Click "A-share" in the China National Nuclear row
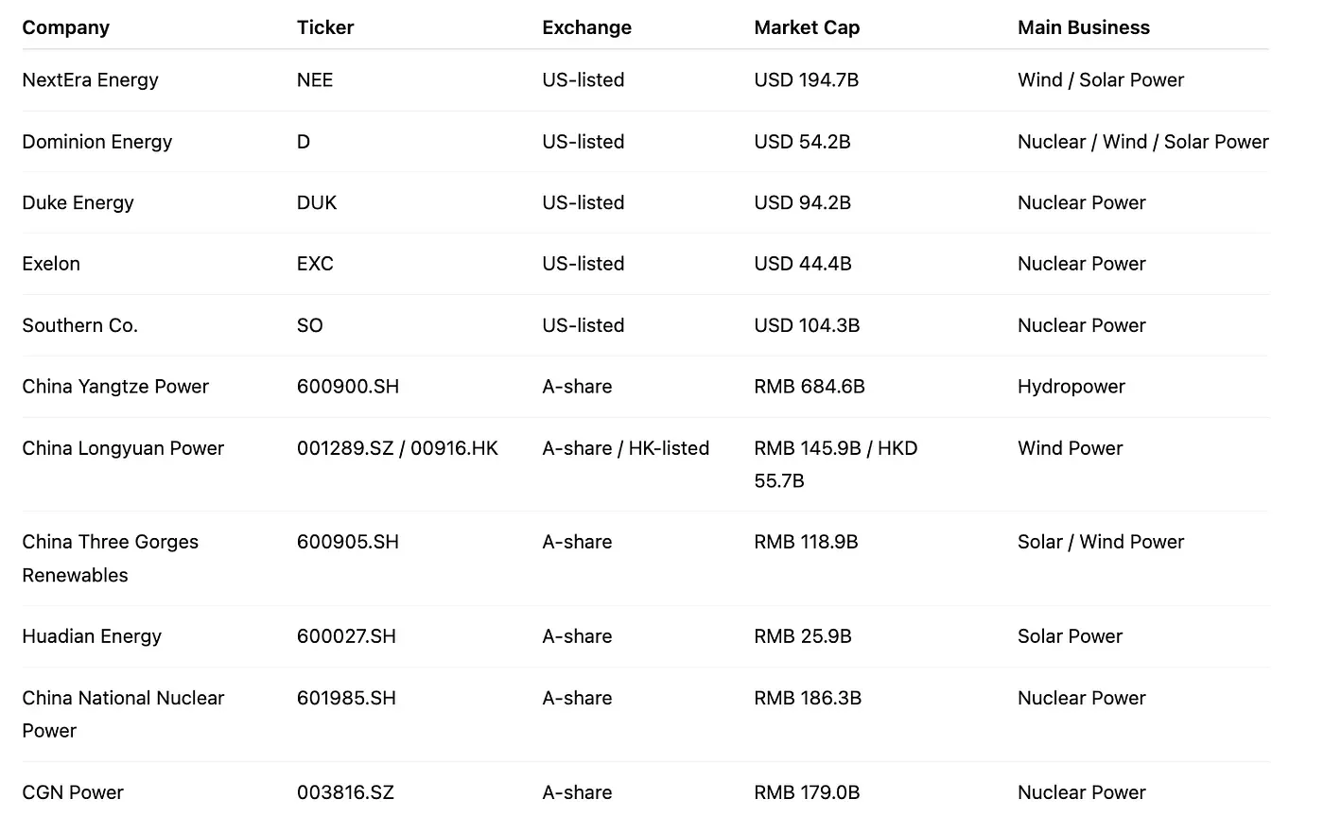 [578, 698]
